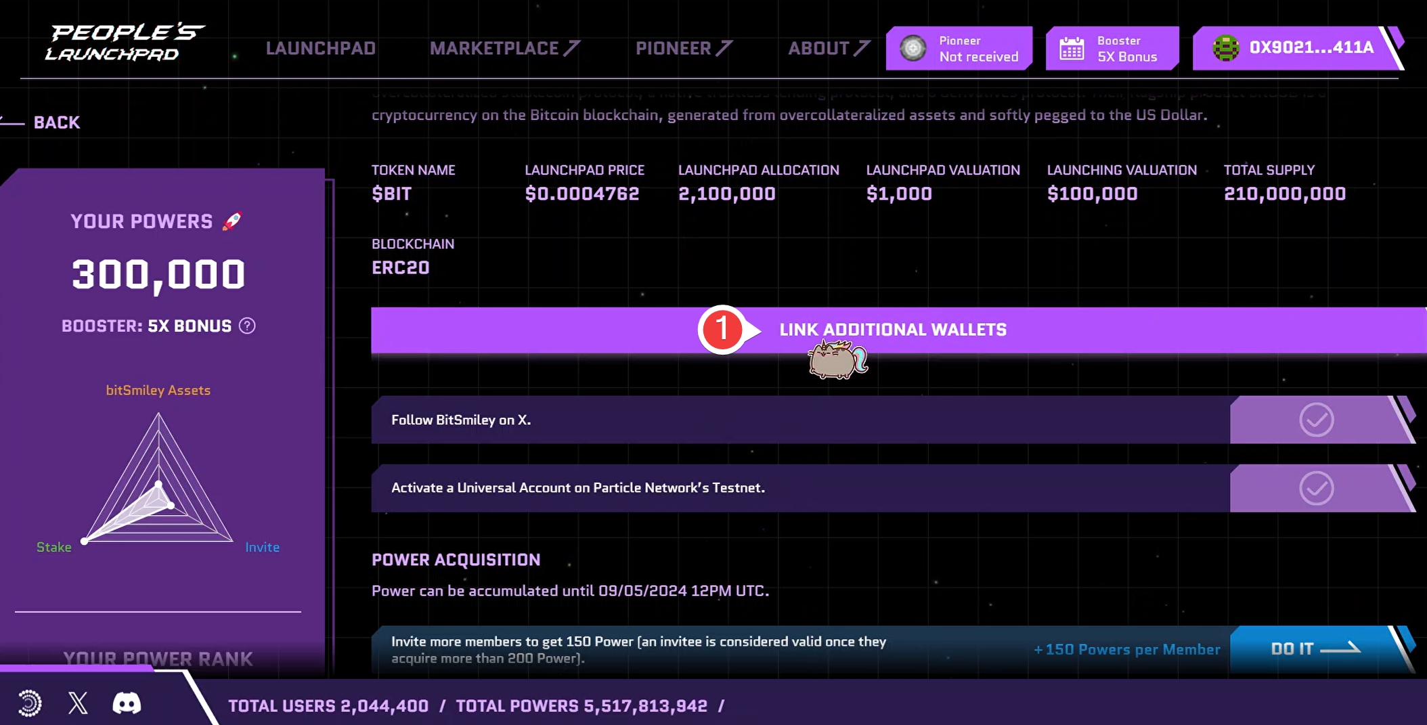The width and height of the screenshot is (1427, 725).
Task: Click the Pioneer badge coin icon
Action: 913,49
